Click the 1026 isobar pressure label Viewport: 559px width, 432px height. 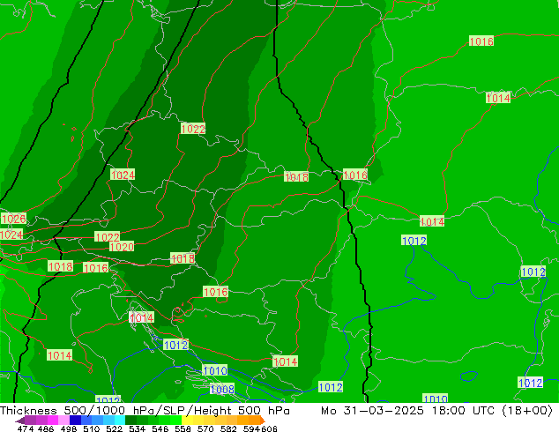coord(13,219)
